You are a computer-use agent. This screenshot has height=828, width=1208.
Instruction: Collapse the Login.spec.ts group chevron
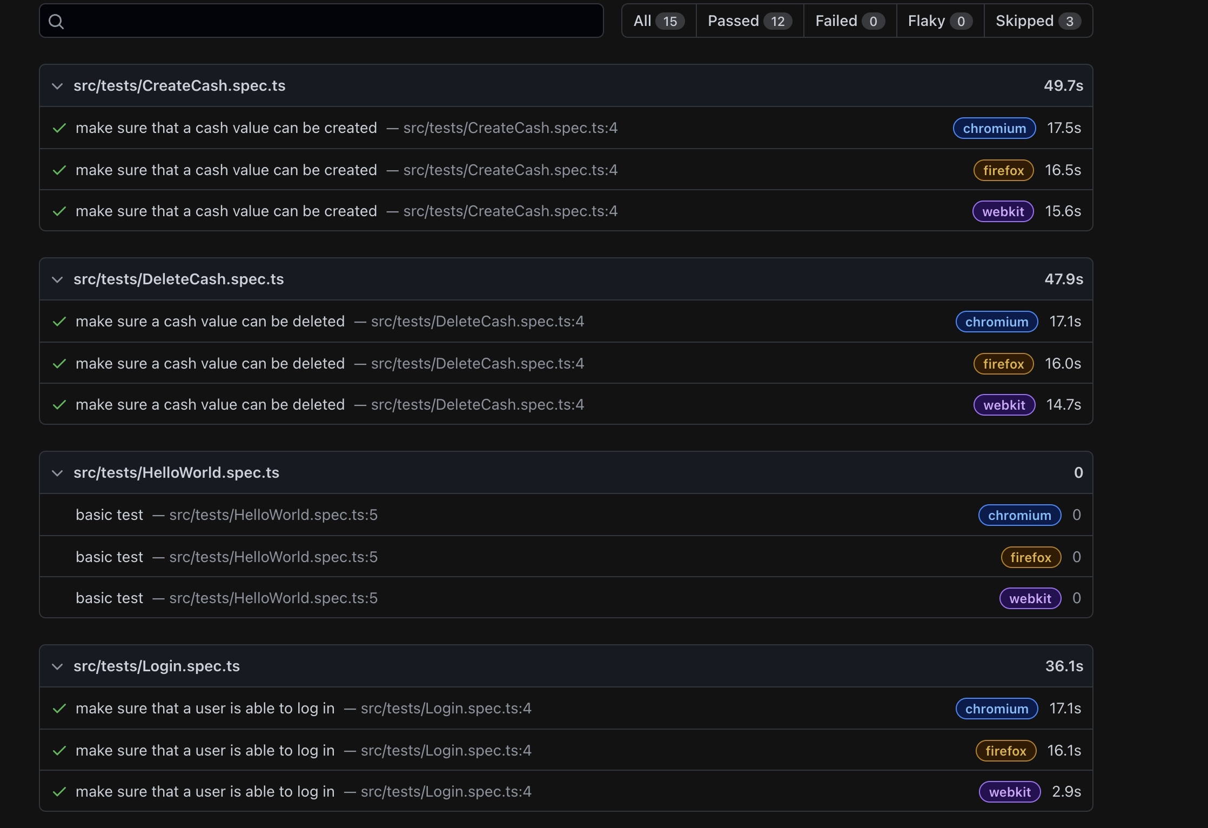tap(57, 666)
